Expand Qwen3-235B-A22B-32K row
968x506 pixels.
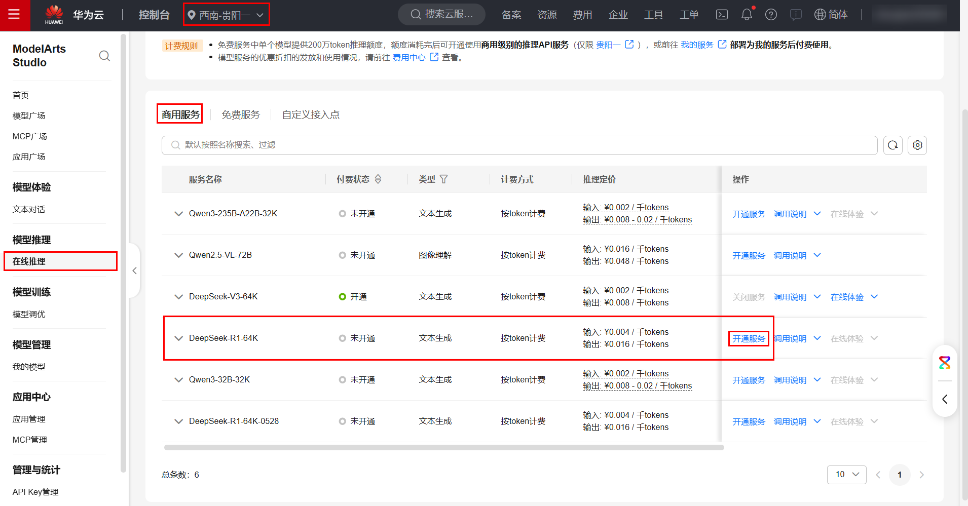178,214
